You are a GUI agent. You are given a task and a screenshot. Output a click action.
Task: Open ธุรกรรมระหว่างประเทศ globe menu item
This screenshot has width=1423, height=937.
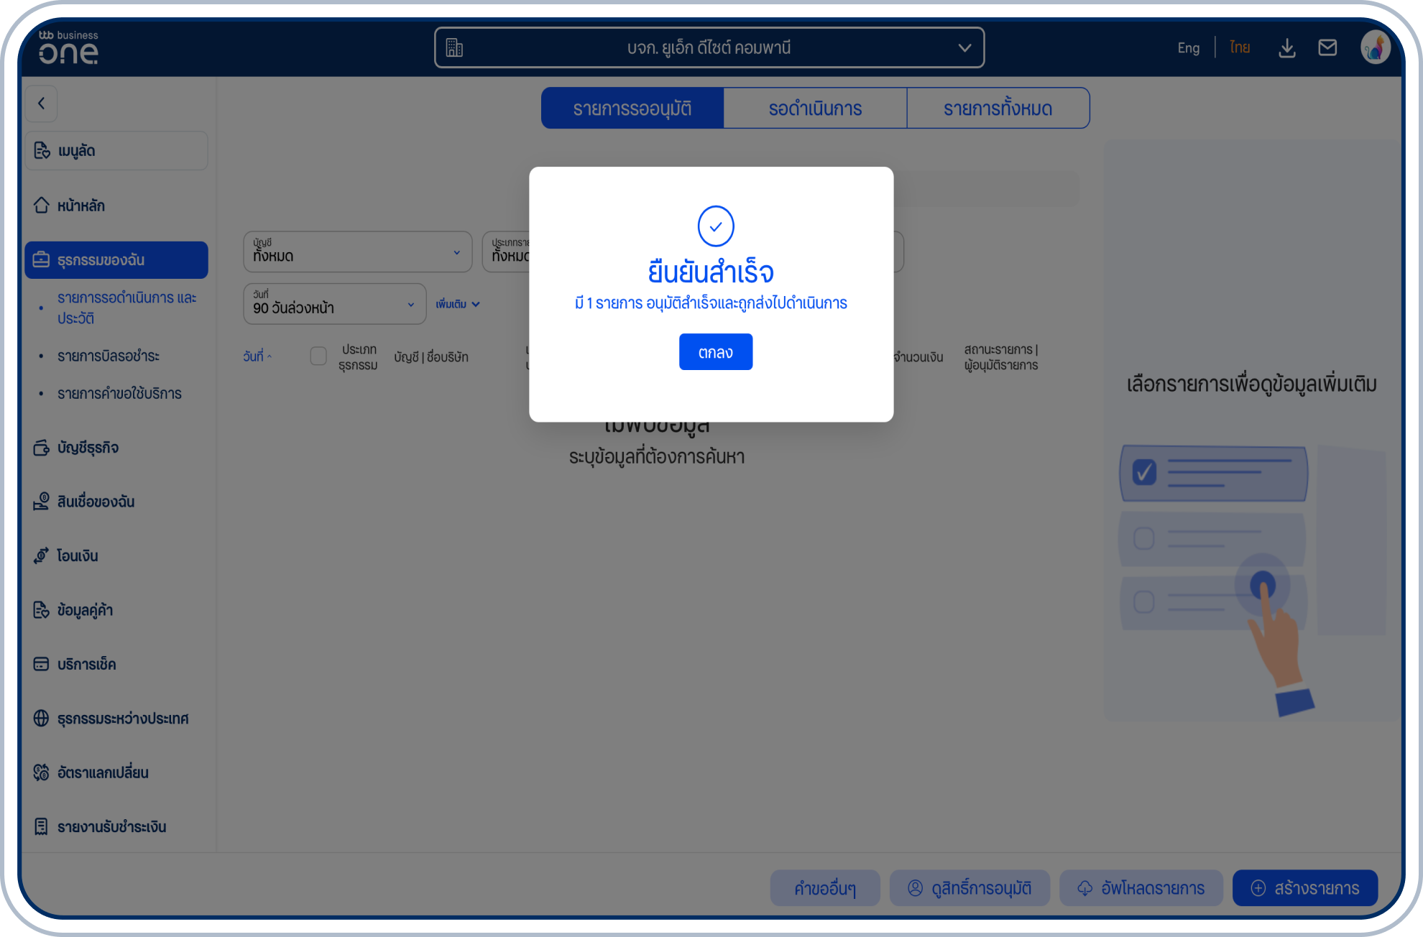pyautogui.click(x=122, y=719)
